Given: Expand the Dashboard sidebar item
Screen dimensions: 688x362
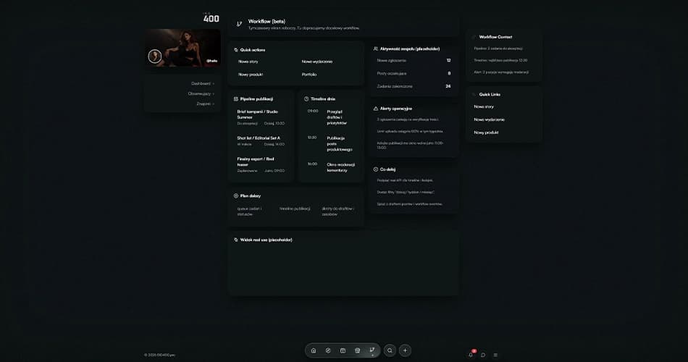Looking at the screenshot, I should [x=202, y=83].
